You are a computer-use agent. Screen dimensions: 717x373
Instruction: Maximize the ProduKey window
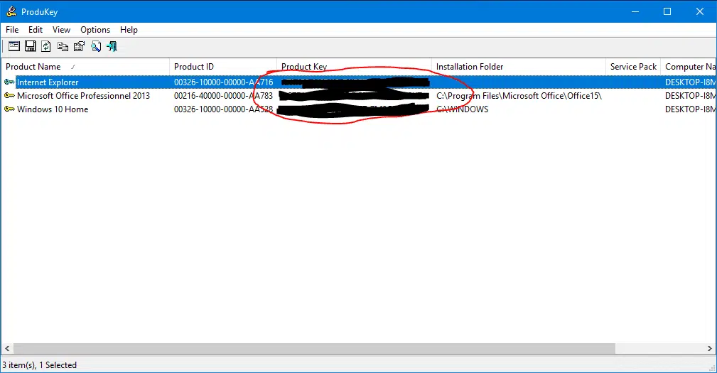pyautogui.click(x=667, y=11)
